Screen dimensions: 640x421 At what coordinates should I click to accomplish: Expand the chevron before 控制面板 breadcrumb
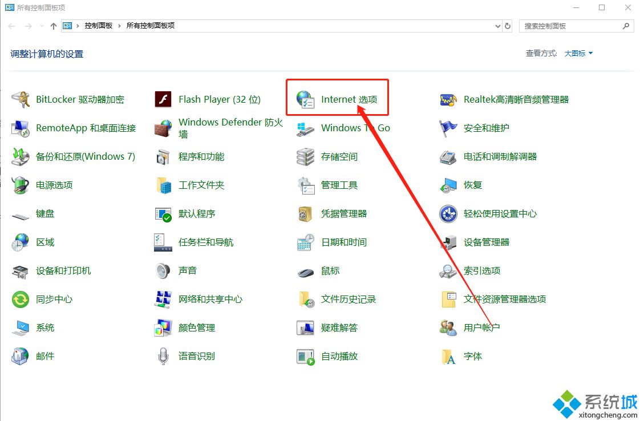pos(78,26)
